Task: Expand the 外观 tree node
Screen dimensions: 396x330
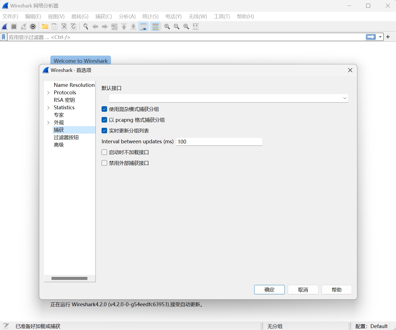Action: (48, 123)
